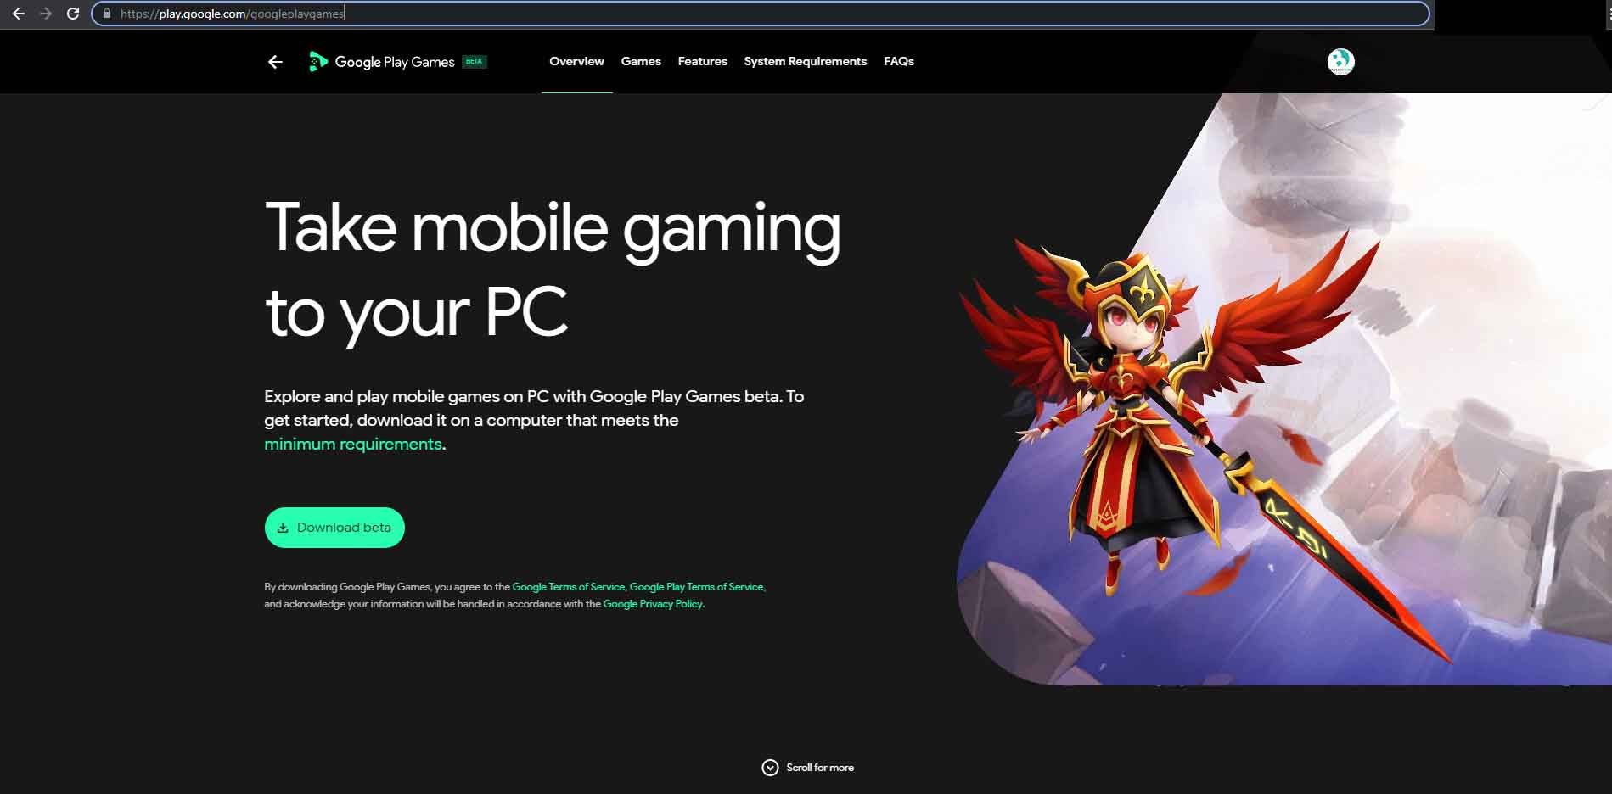
Task: Follow the minimum requirements link
Action: (x=353, y=445)
